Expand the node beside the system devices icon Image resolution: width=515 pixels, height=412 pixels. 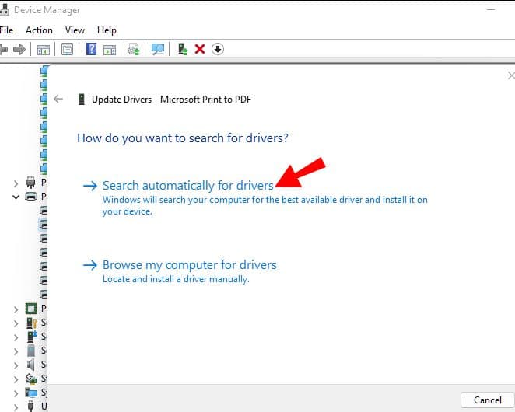[16, 393]
